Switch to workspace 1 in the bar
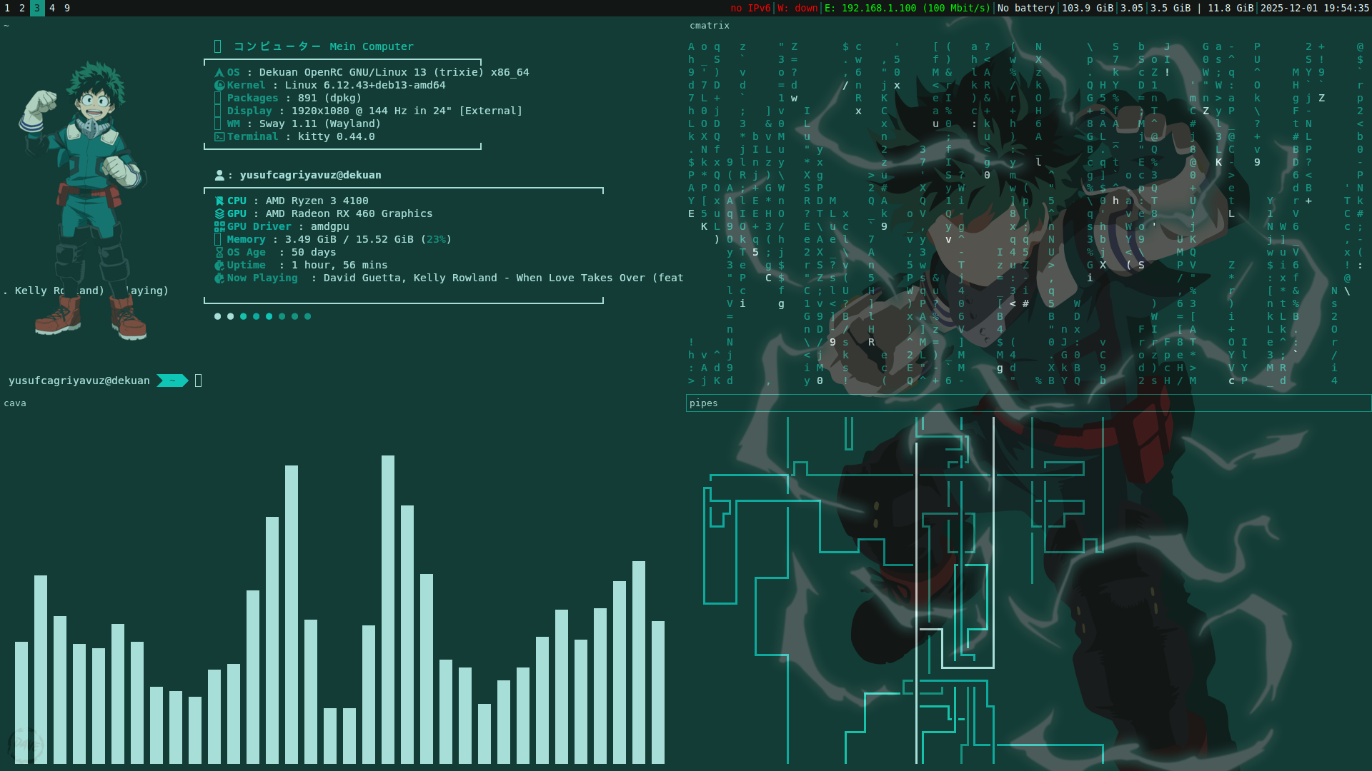The height and width of the screenshot is (771, 1372). point(7,8)
